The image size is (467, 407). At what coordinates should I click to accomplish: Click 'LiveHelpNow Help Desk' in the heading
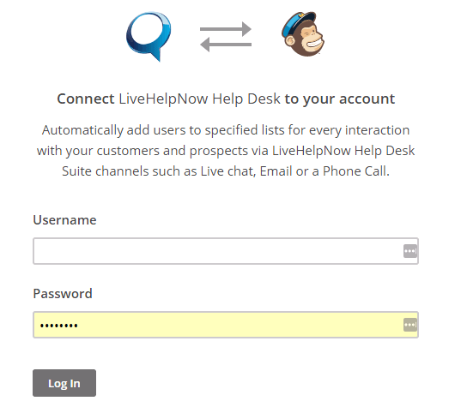(x=199, y=99)
